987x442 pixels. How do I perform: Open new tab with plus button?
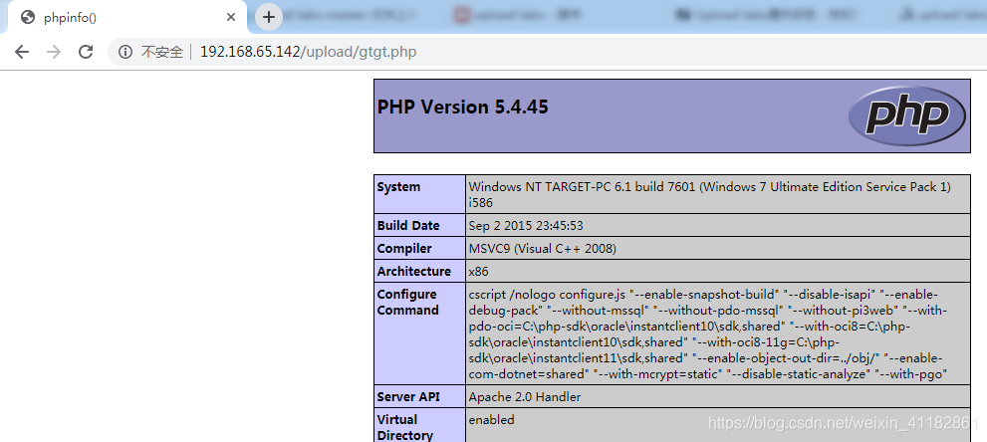269,17
